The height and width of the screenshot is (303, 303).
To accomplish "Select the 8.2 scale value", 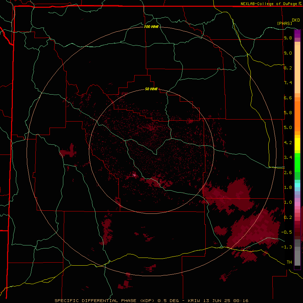I will click(288, 68).
